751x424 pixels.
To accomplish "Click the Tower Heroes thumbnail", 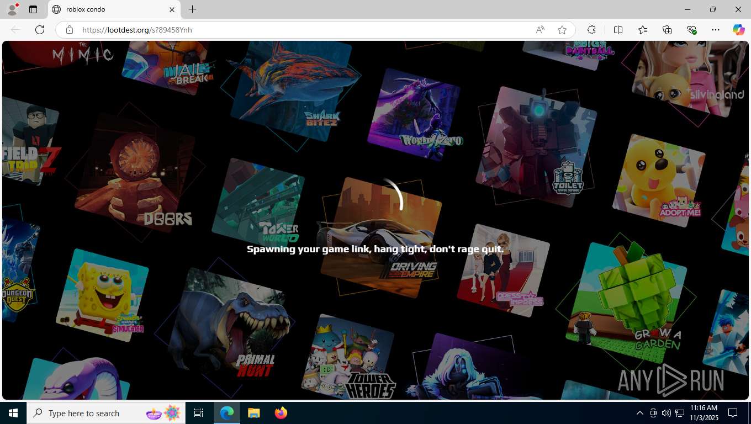I will tap(348, 357).
